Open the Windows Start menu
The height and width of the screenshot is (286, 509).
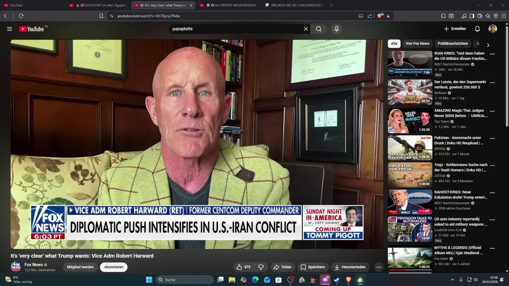(149, 280)
